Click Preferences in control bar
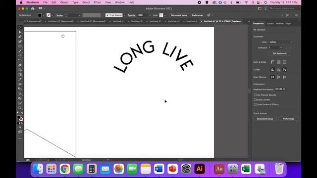The width and height of the screenshot is (317, 178). pyautogui.click(x=197, y=15)
